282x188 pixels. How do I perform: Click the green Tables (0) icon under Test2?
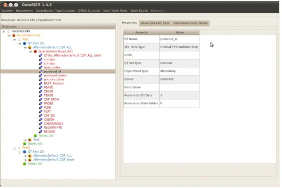tap(24, 164)
